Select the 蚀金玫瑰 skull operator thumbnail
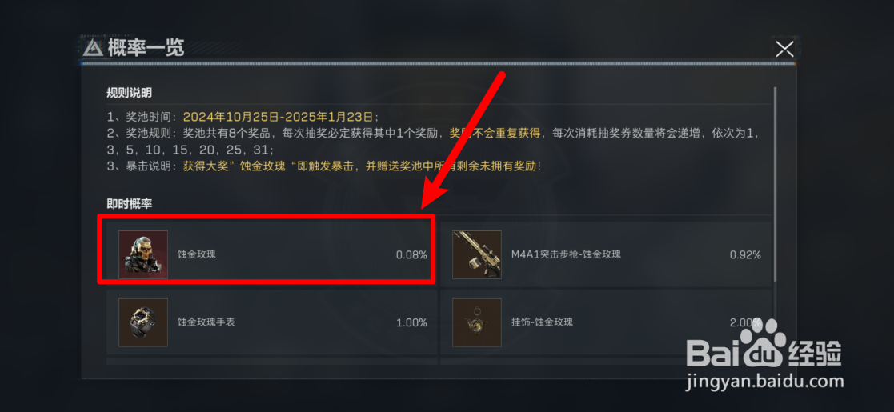894x412 pixels. click(143, 254)
